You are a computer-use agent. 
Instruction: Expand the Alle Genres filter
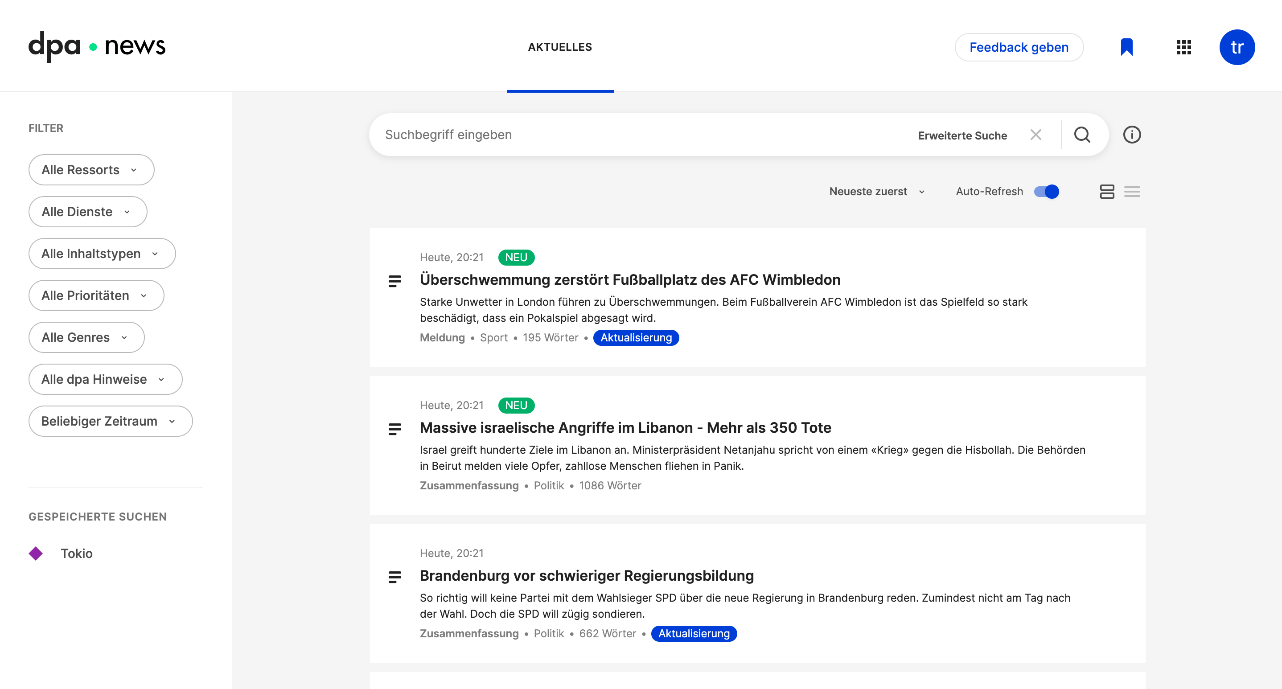(x=86, y=337)
